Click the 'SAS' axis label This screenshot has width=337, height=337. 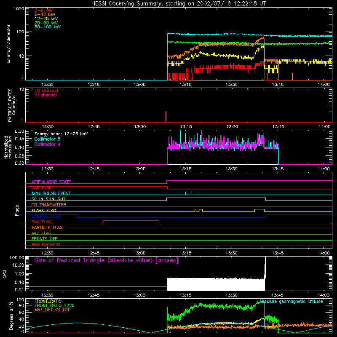(5, 274)
